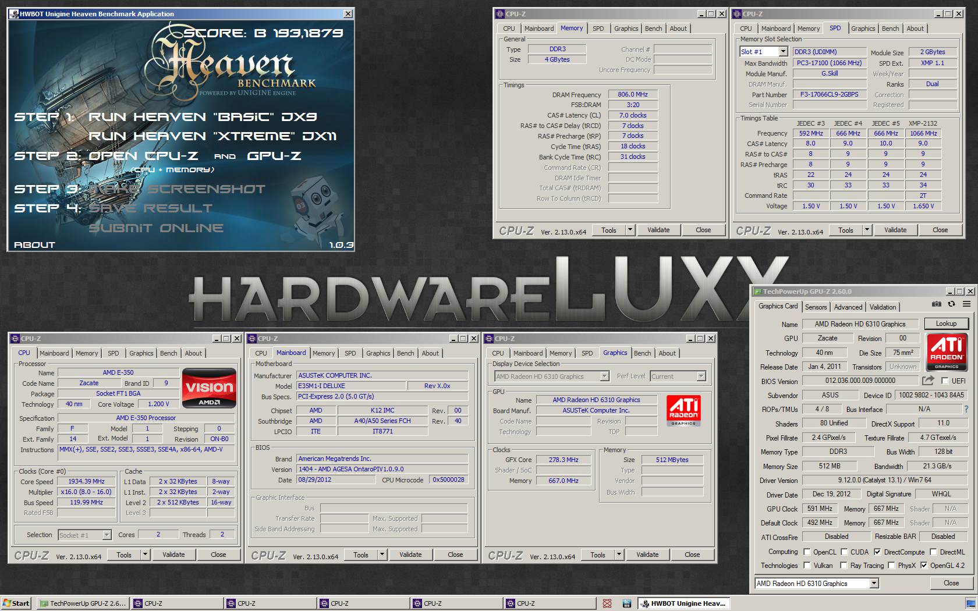The height and width of the screenshot is (611, 978).
Task: Click Tools in the CPU-Z CPU window
Action: (124, 555)
